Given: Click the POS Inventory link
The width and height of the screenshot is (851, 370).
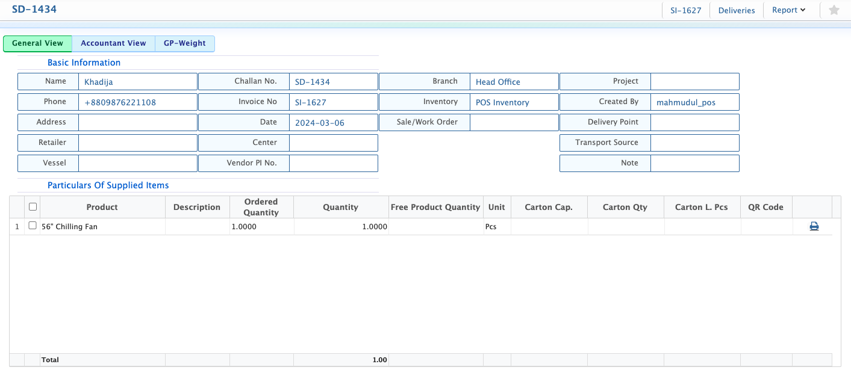Looking at the screenshot, I should [x=502, y=103].
